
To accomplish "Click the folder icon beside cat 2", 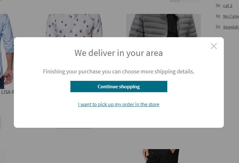I will coord(218,5).
